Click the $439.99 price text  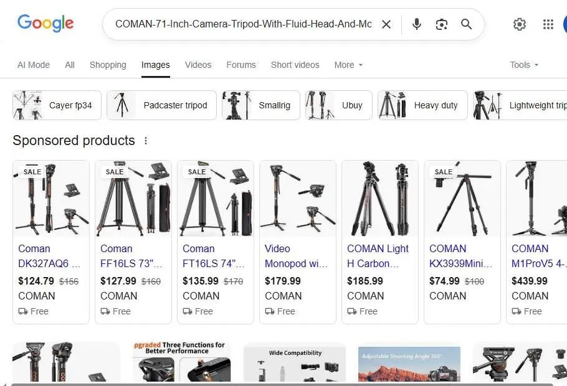[x=530, y=281]
